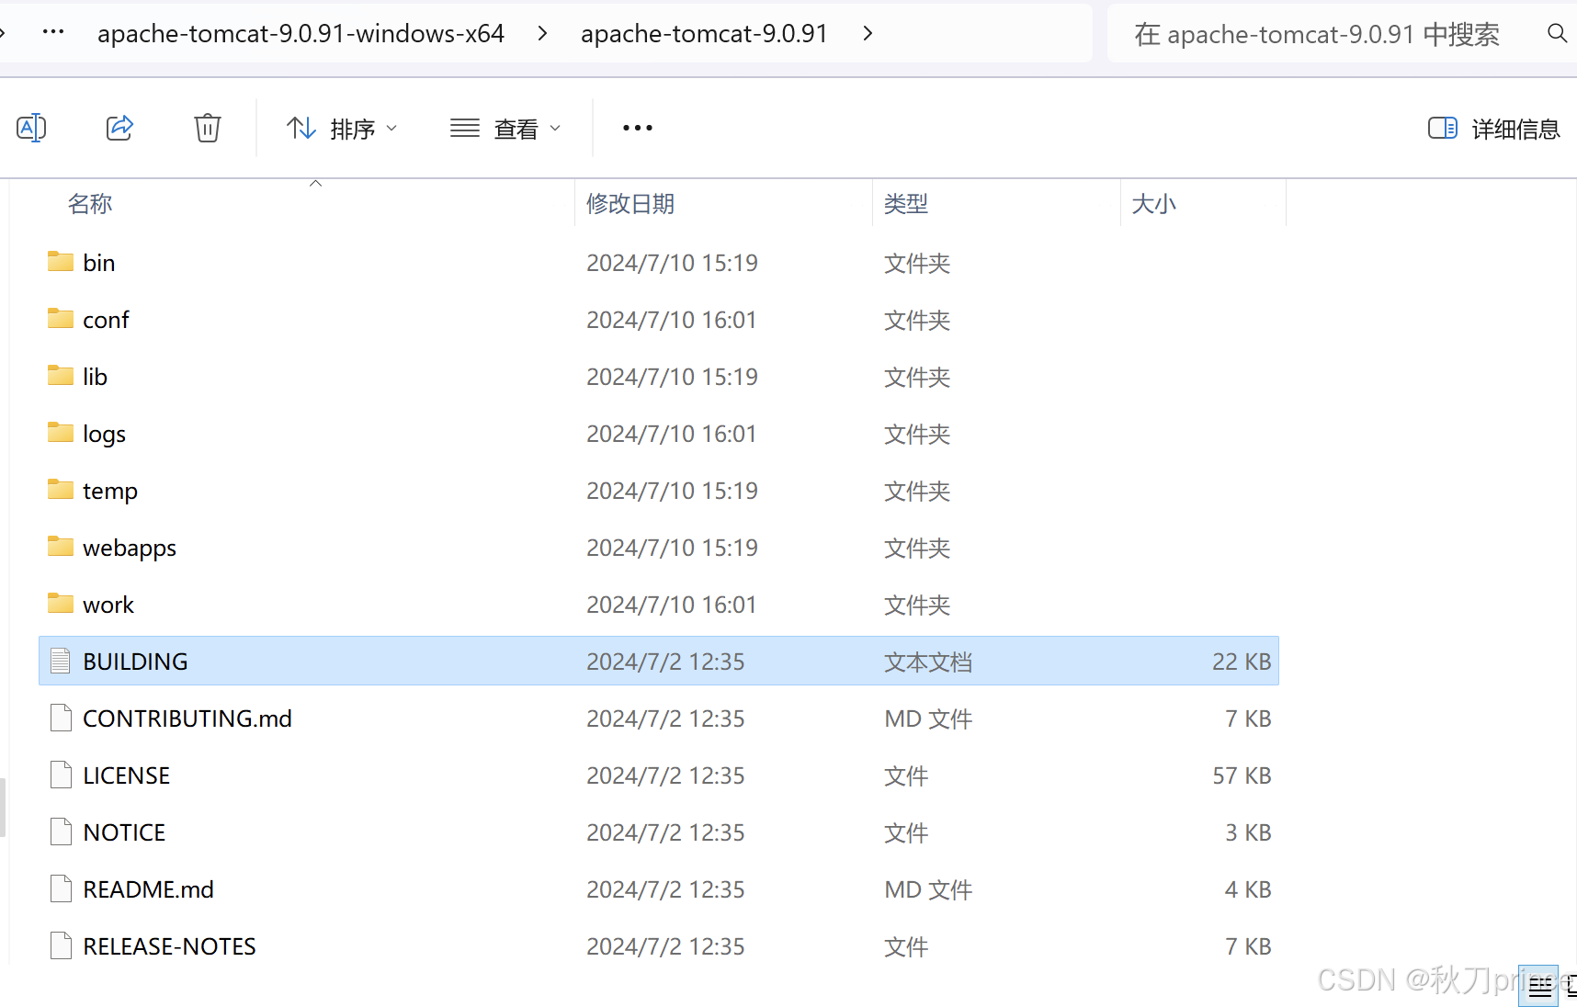1577x1007 pixels.
Task: Click the '文本文档' type of BUILDING
Action: pyautogui.click(x=928, y=662)
